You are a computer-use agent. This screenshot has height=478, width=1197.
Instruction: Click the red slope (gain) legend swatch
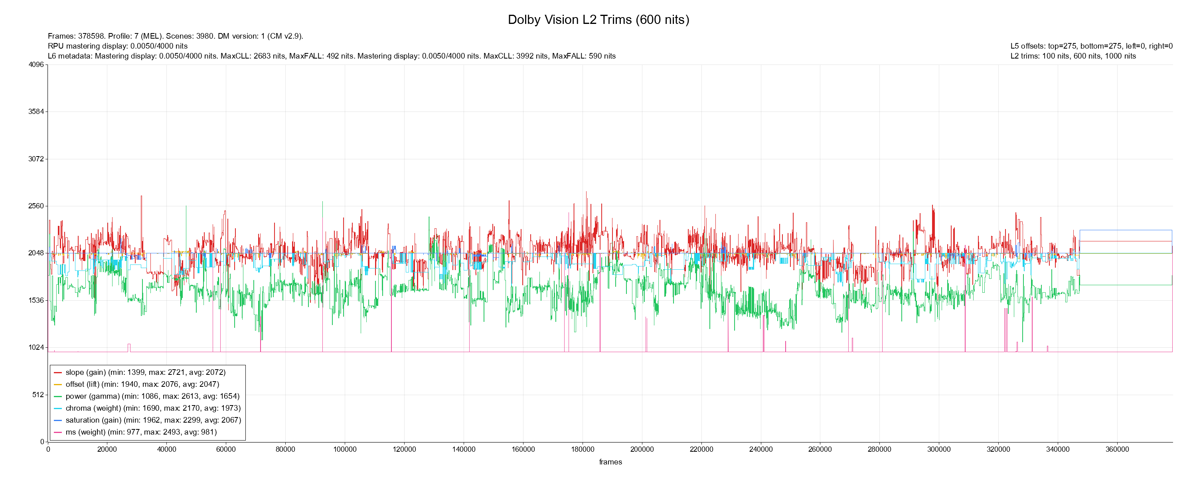coord(57,373)
